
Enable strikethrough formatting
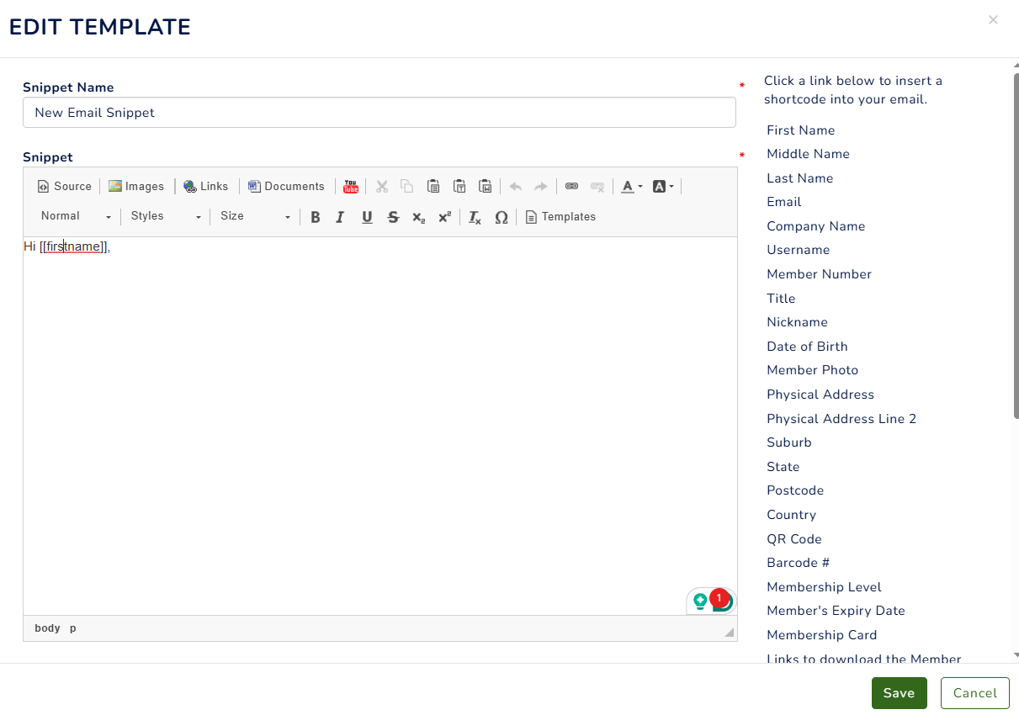click(x=393, y=217)
